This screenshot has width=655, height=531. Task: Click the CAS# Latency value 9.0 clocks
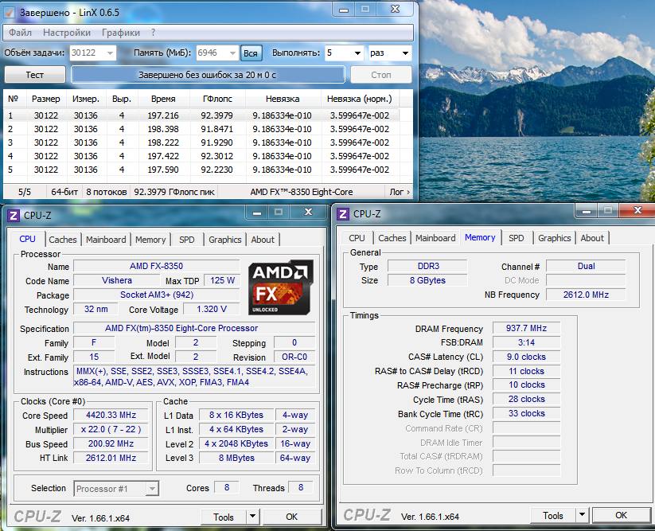tap(526, 357)
